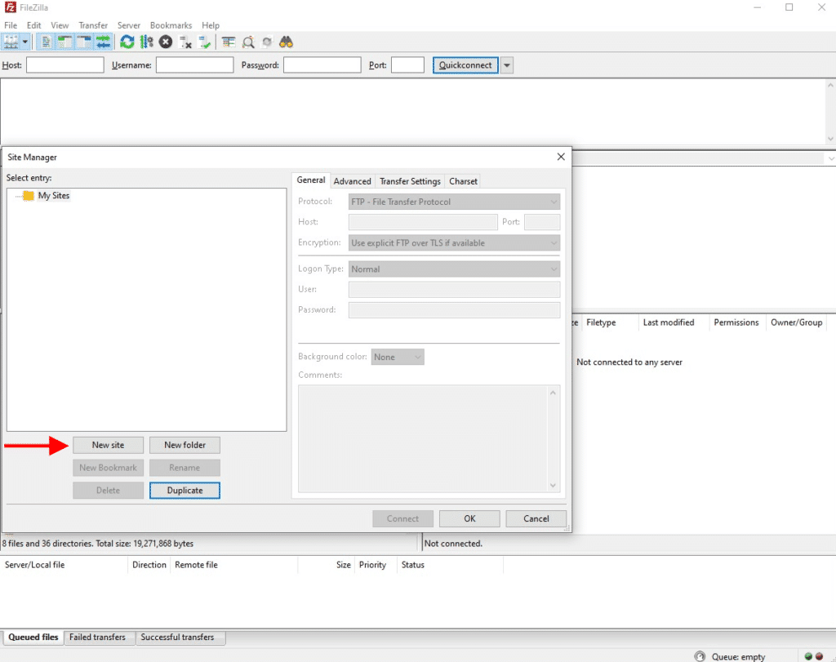Refresh the file and folder lists

pos(127,42)
